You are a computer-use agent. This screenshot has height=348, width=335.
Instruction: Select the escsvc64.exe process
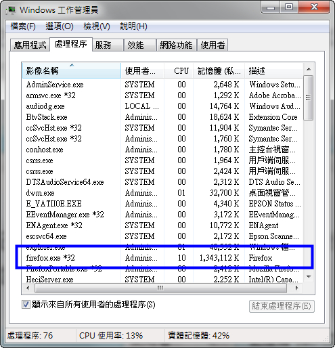[162, 236]
